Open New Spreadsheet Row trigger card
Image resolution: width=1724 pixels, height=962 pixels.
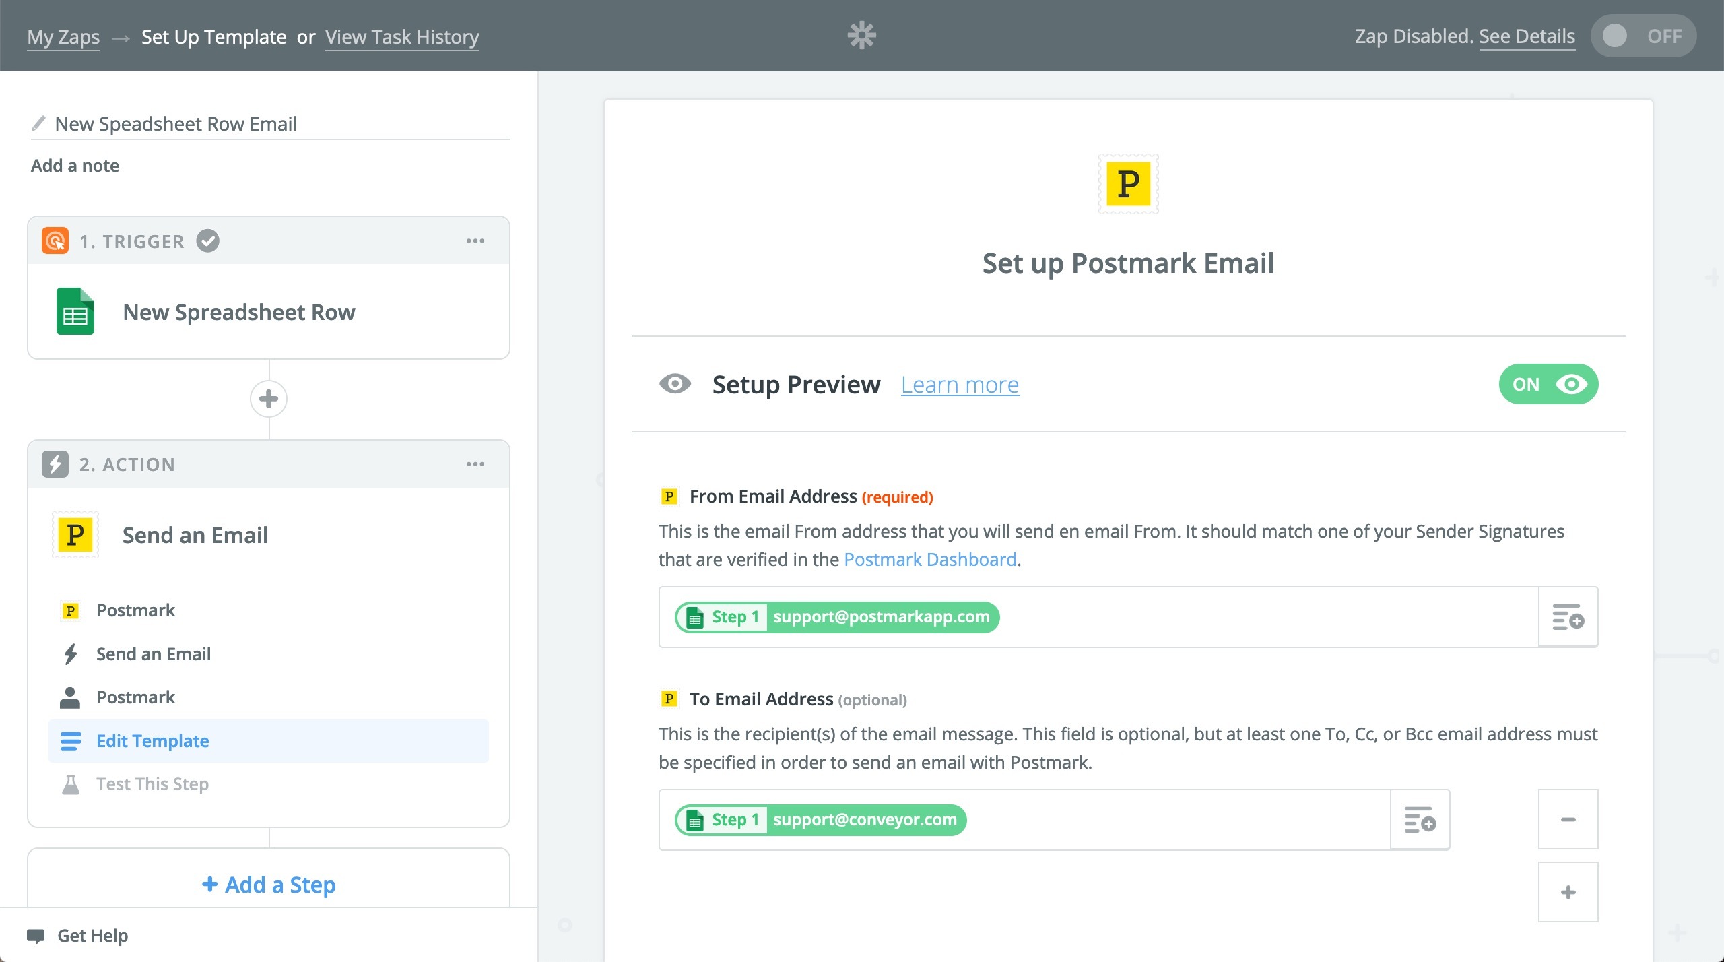tap(269, 311)
